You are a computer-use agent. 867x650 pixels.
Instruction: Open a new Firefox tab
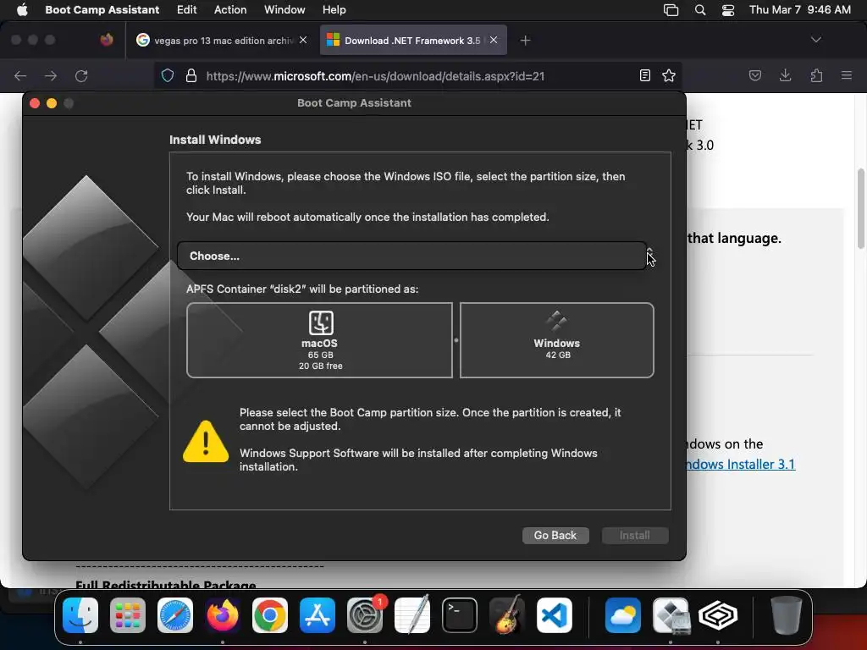pos(525,41)
